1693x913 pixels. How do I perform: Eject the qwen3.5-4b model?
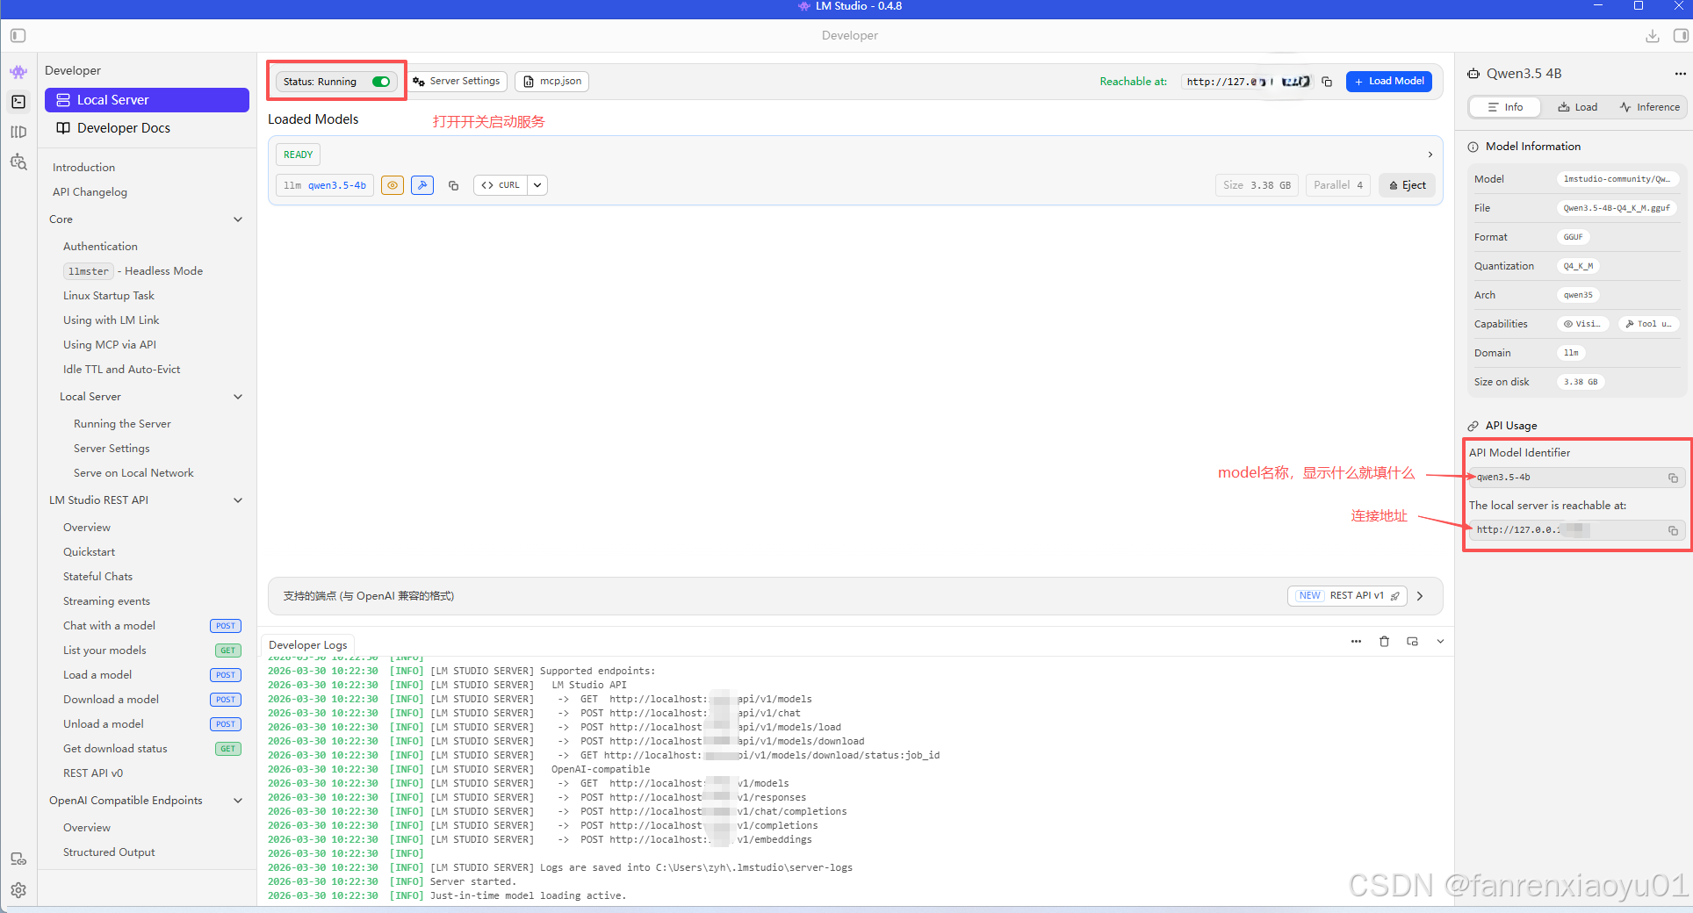[1408, 185]
